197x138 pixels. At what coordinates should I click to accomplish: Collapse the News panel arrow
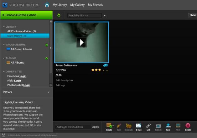49,92
